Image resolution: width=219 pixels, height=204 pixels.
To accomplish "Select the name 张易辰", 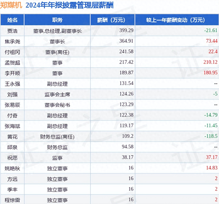I will [12, 105].
